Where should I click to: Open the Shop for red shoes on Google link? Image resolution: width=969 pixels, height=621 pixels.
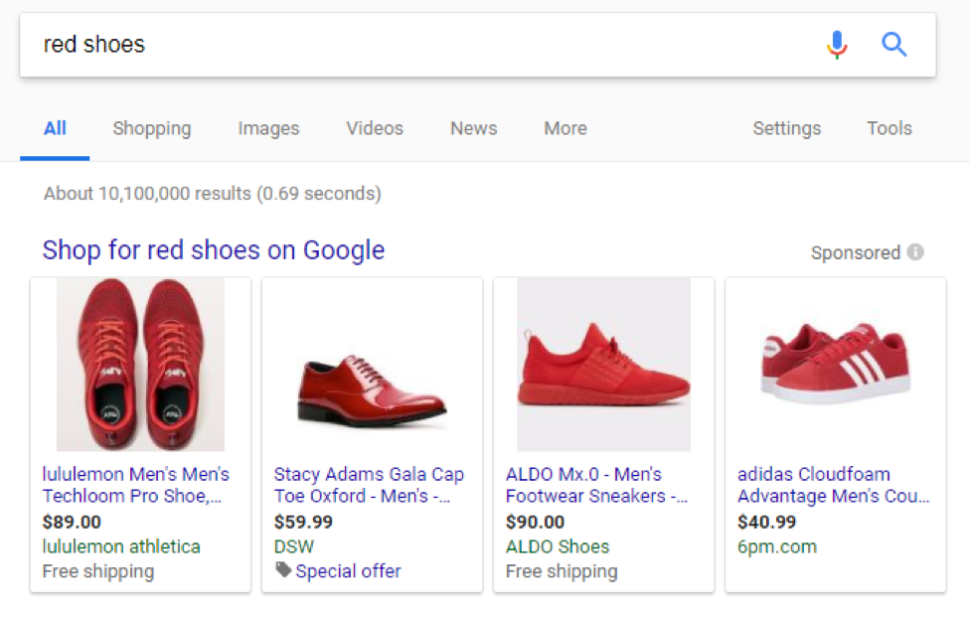[x=213, y=250]
